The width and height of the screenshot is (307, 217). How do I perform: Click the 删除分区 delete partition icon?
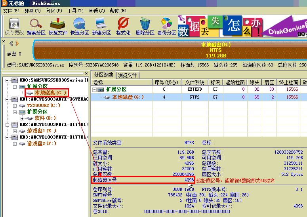[x=145, y=26]
